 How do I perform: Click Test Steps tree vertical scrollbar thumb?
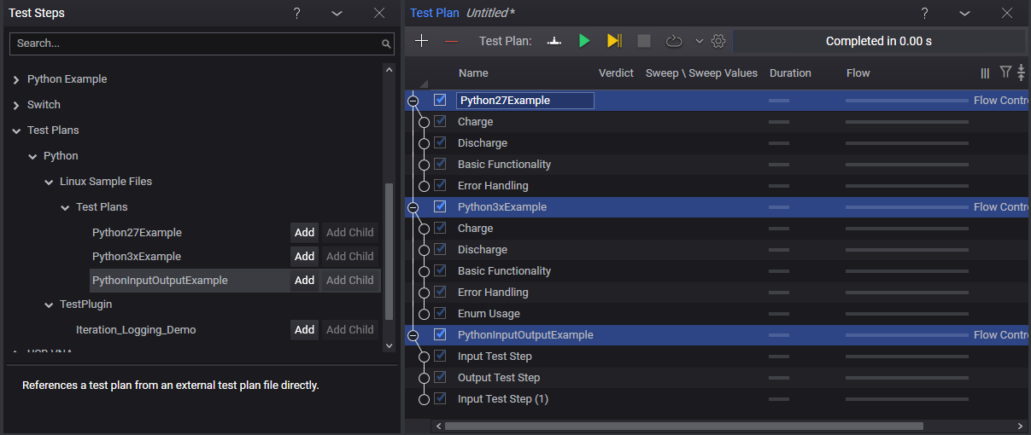390,251
